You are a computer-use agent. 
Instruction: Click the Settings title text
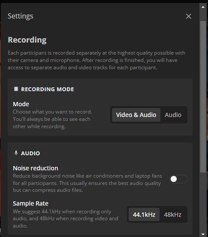click(x=20, y=16)
